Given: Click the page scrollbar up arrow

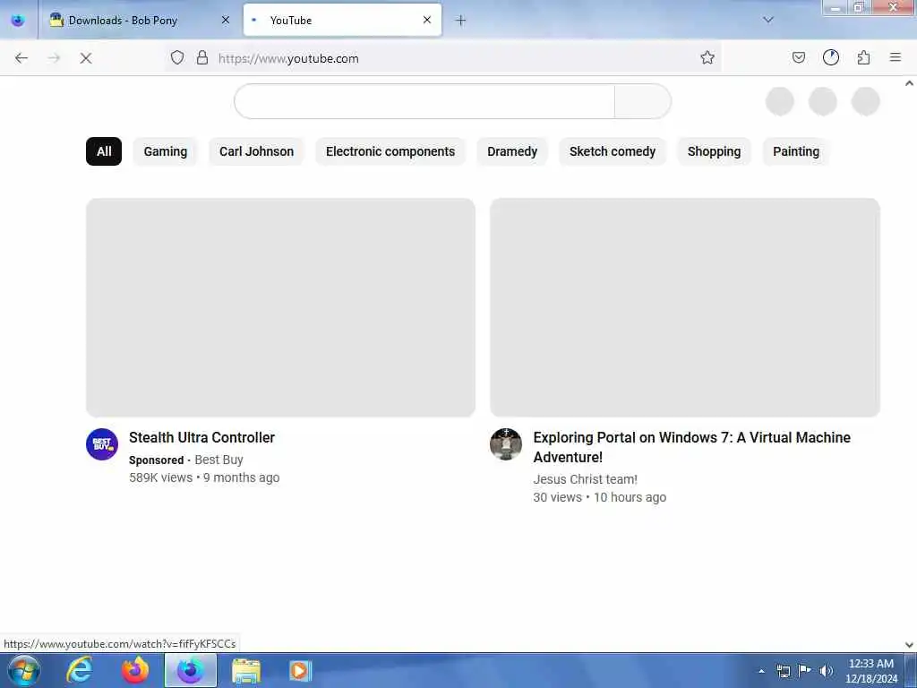Looking at the screenshot, I should (x=910, y=83).
